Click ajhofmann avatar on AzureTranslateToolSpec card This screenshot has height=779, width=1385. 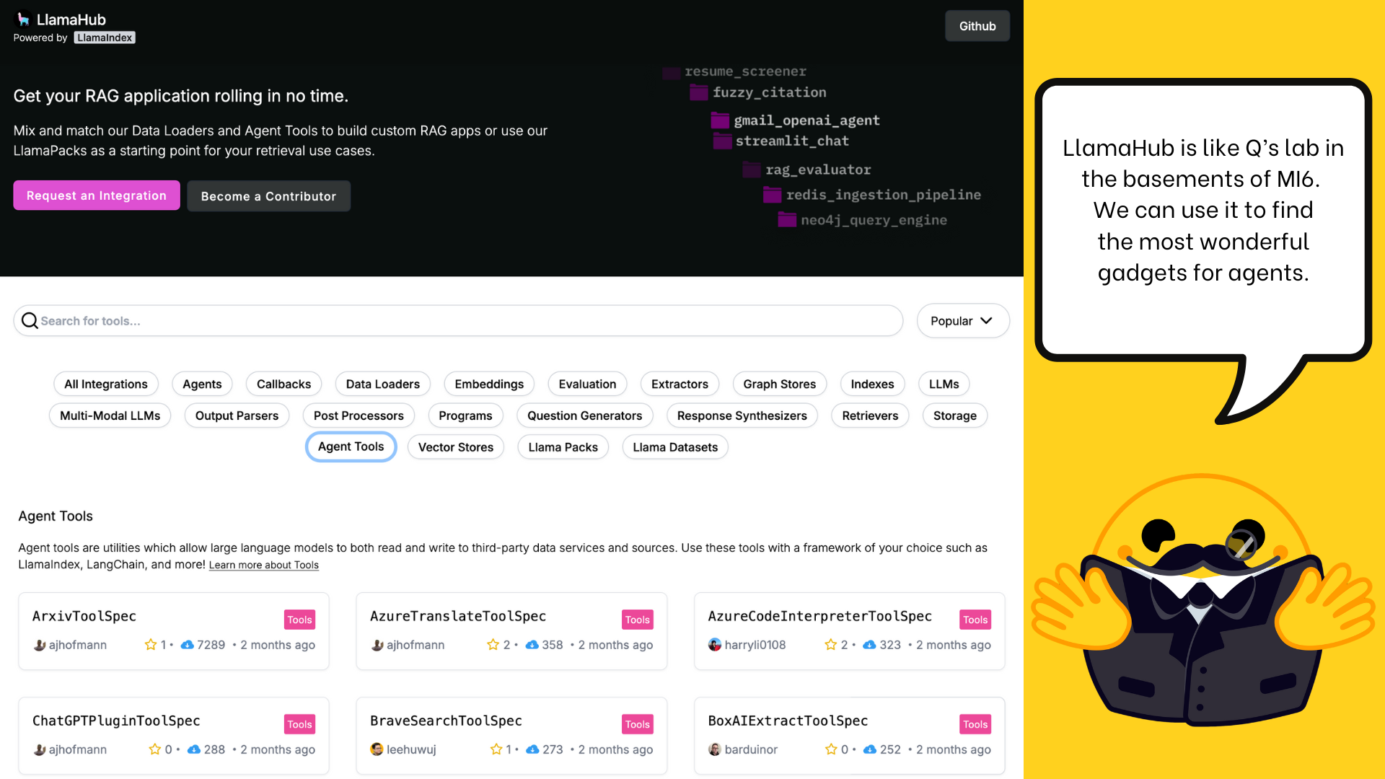[x=377, y=645]
